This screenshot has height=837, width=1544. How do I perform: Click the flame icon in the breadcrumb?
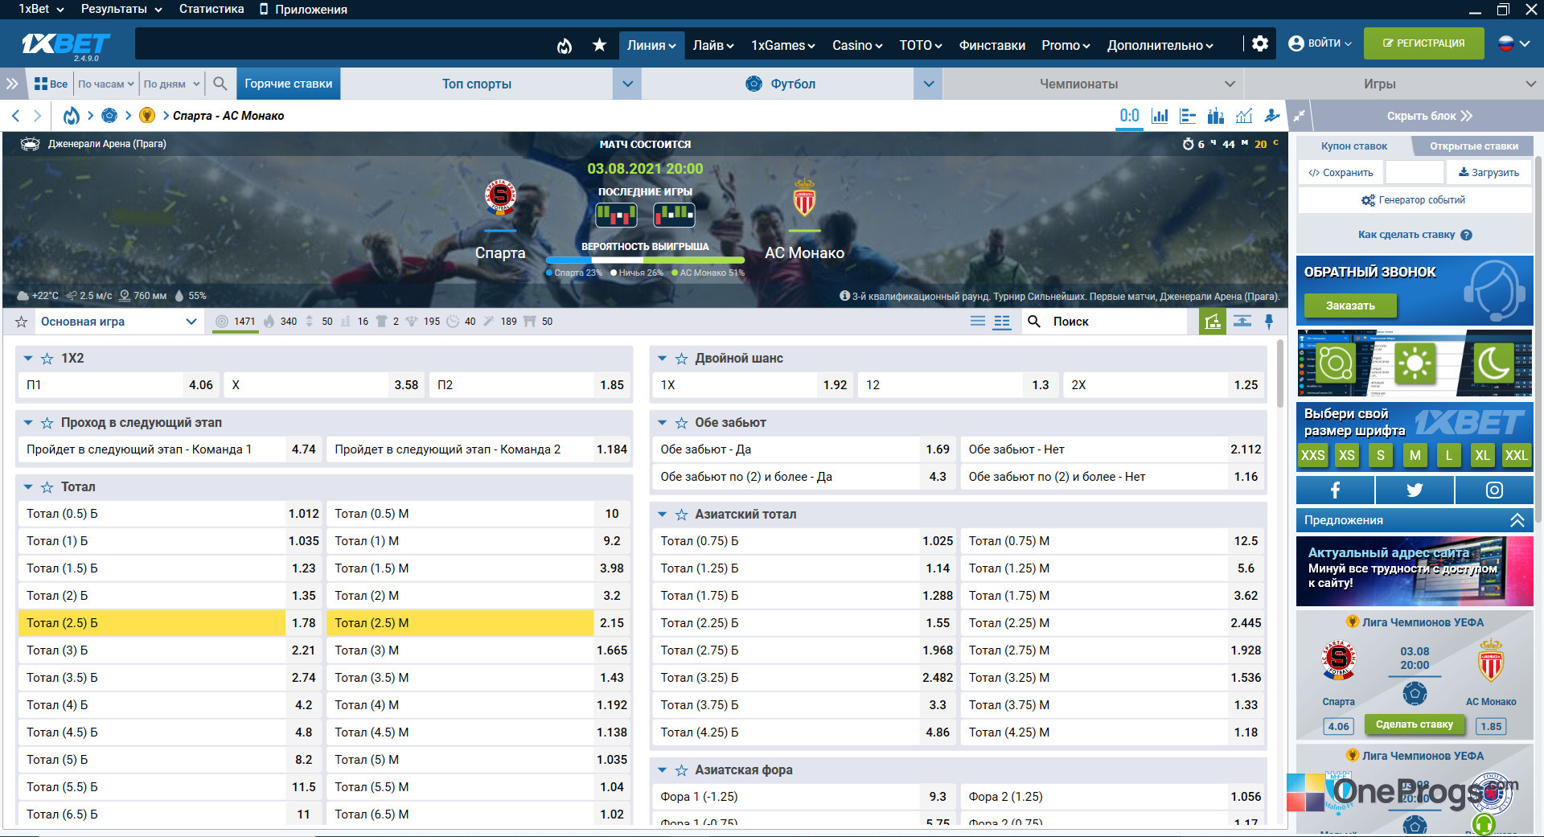[72, 116]
